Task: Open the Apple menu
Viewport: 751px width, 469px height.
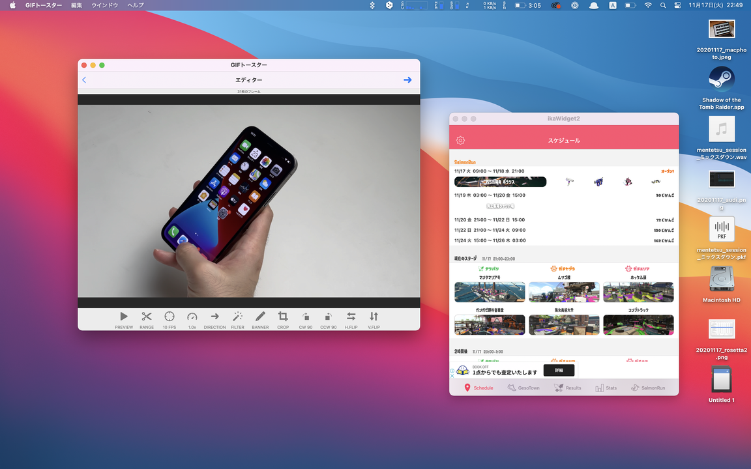Action: (x=12, y=5)
